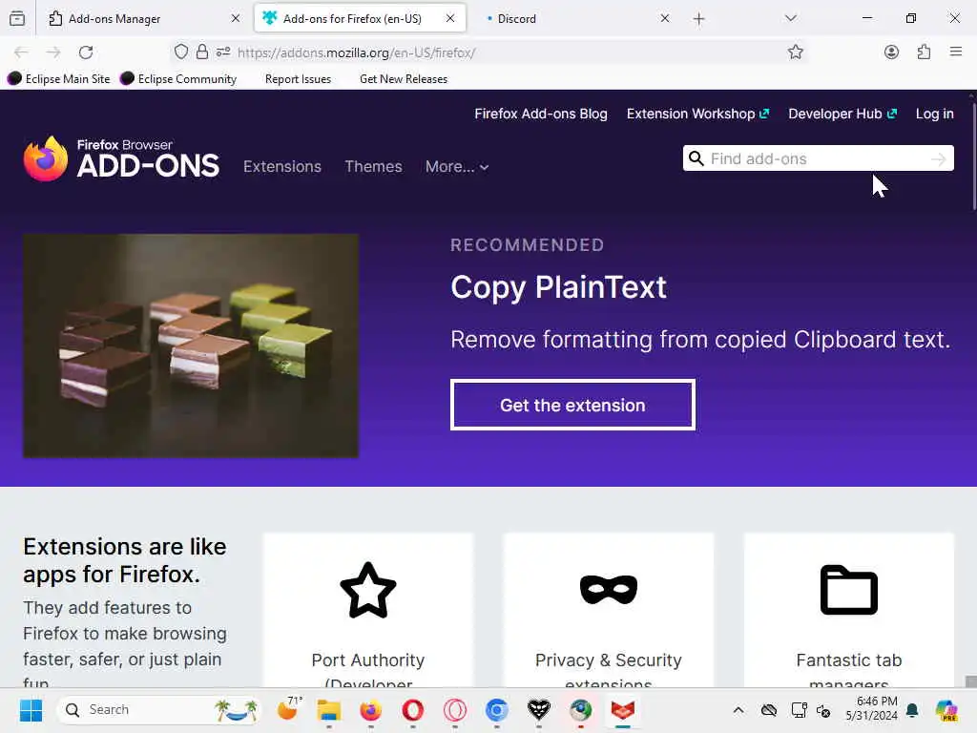Click the Copy PlainText heading
The image size is (977, 733).
(x=558, y=287)
